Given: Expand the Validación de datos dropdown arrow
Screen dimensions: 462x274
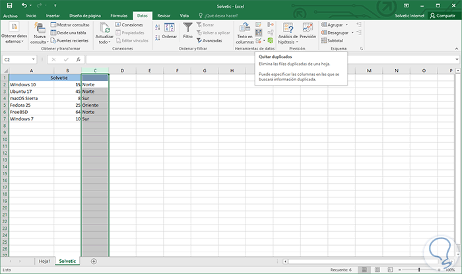Looking at the screenshot, I should [x=264, y=41].
